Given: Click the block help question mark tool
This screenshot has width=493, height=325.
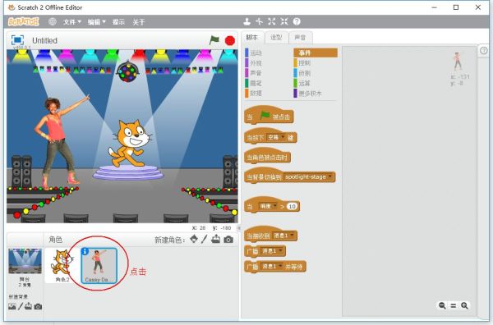Looking at the screenshot, I should coord(297,21).
